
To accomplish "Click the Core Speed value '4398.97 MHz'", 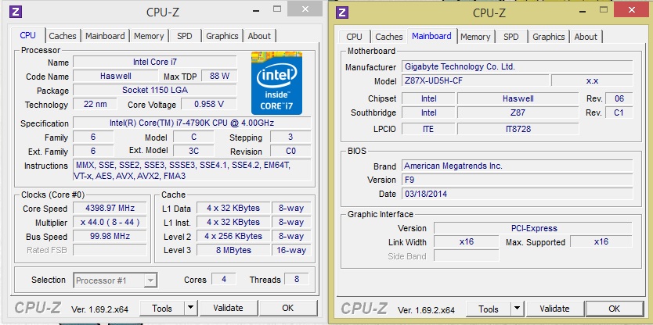I will (110, 208).
